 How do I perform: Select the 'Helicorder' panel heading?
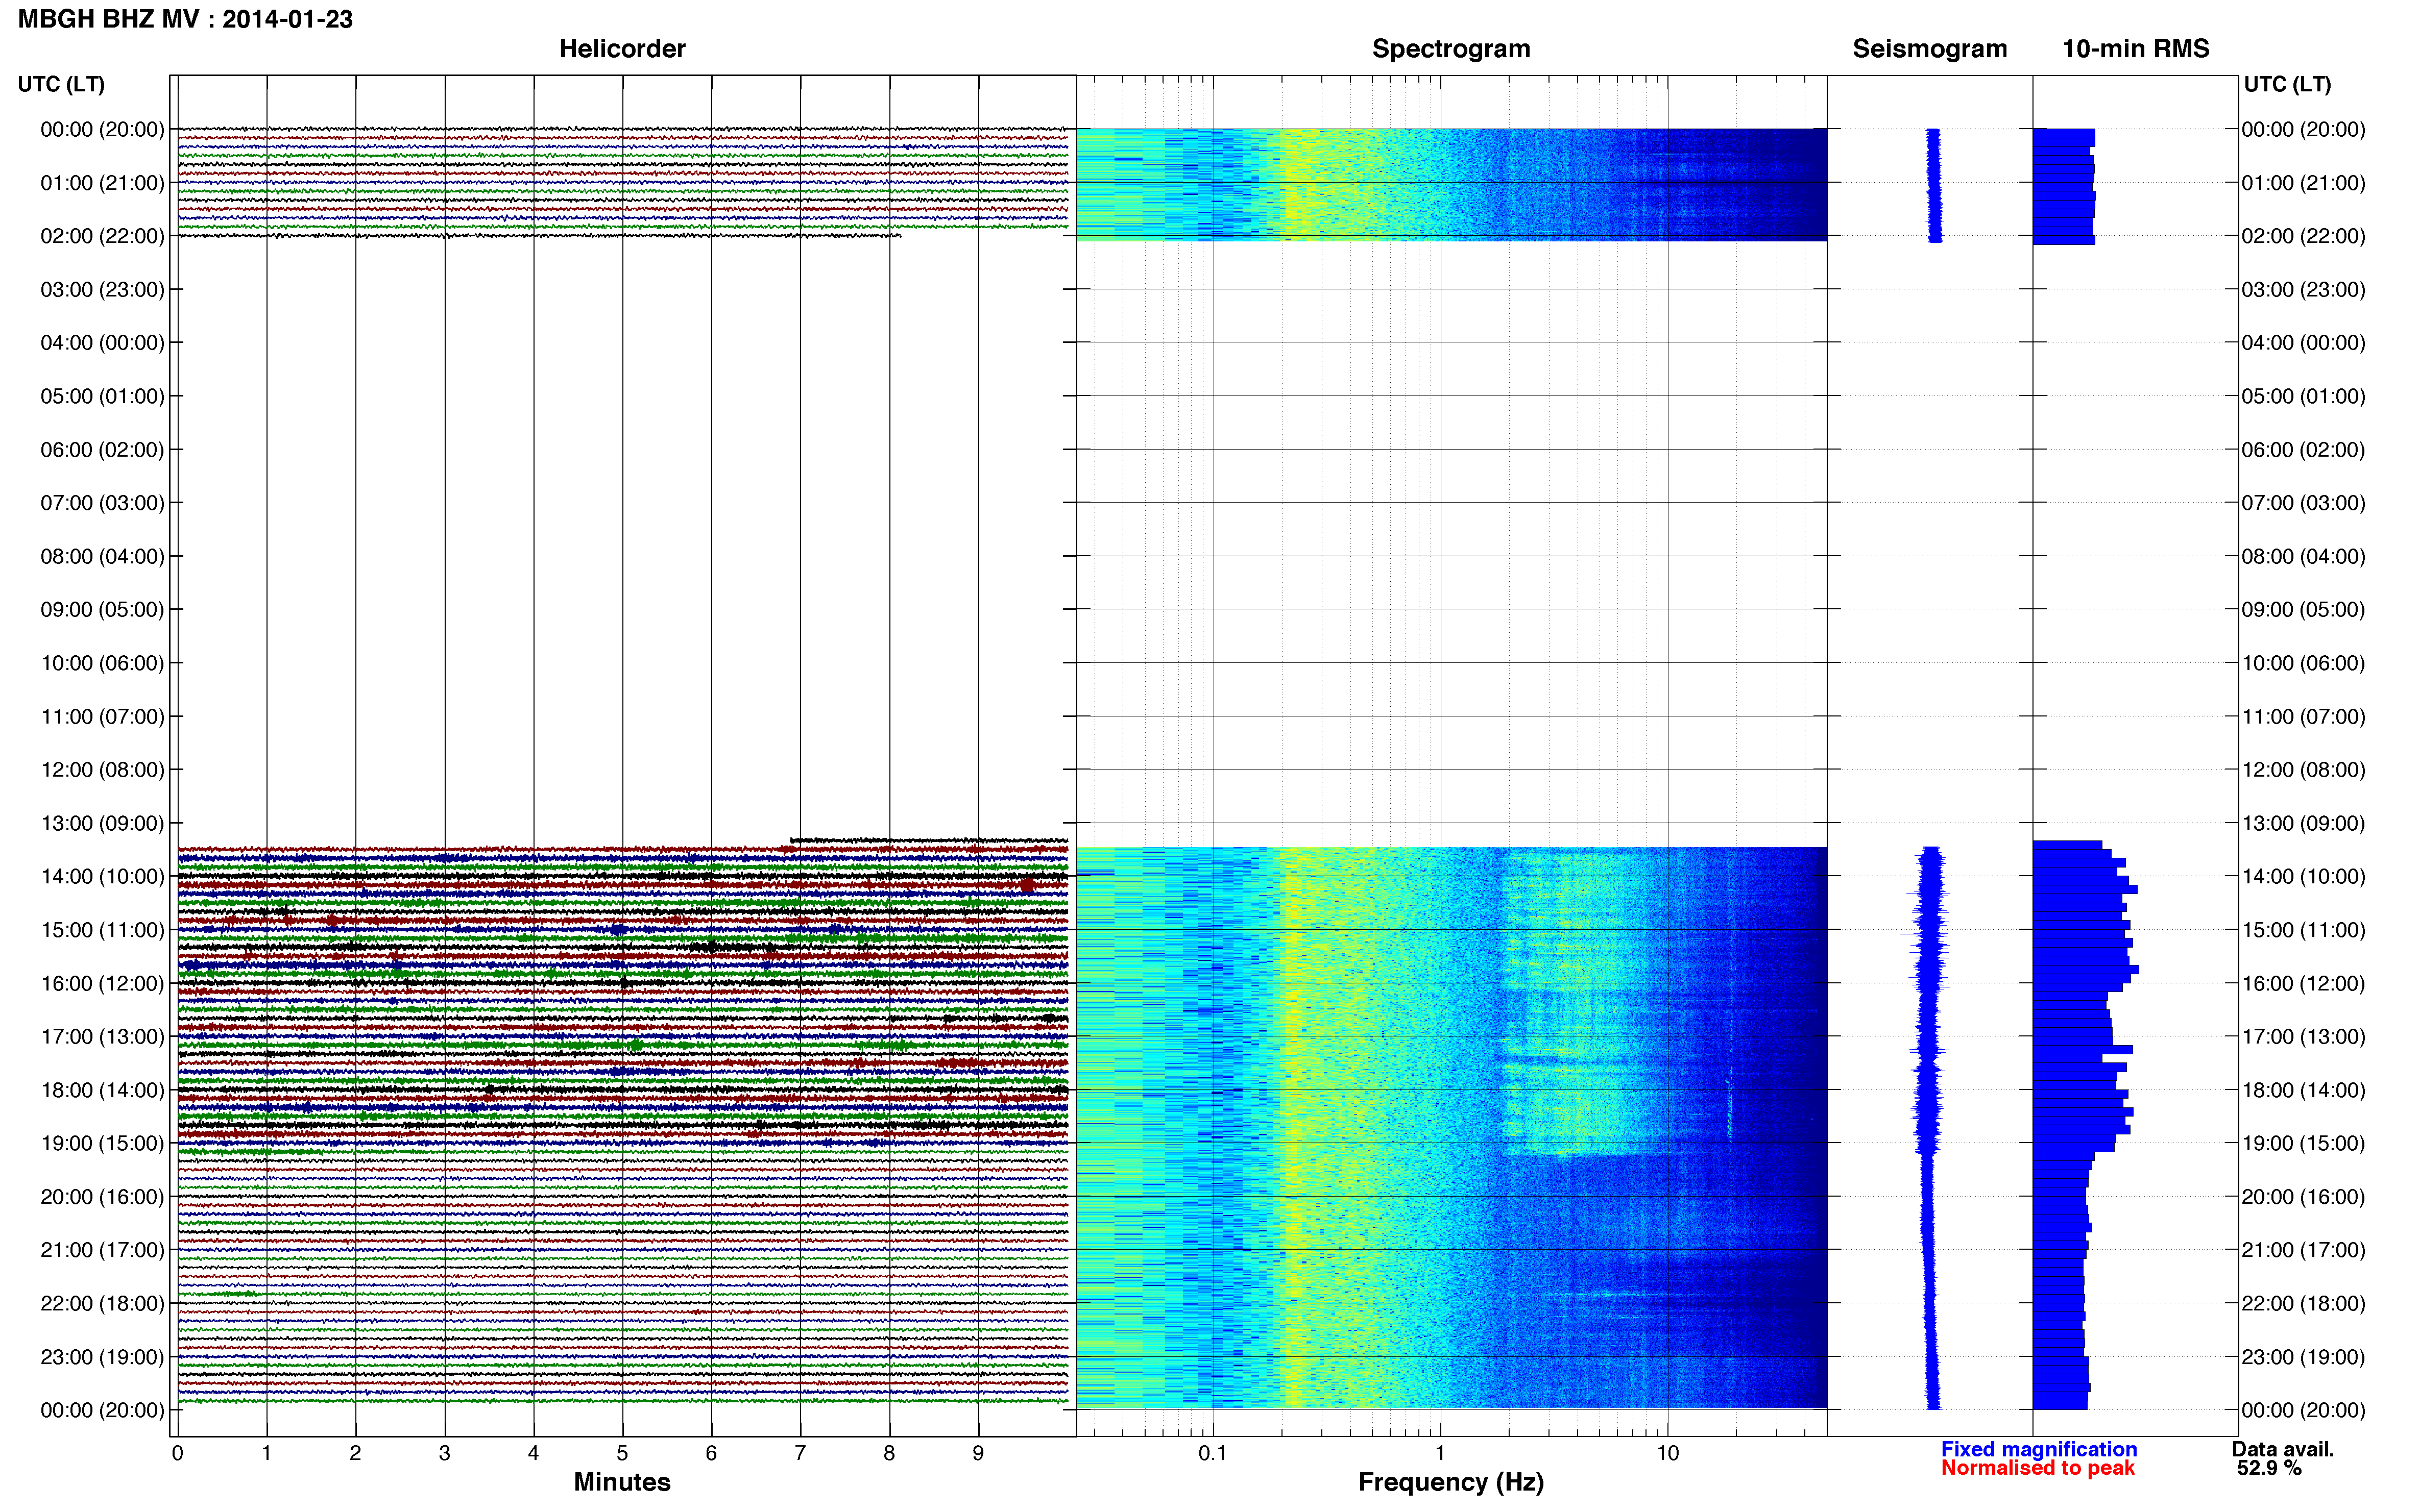point(621,49)
